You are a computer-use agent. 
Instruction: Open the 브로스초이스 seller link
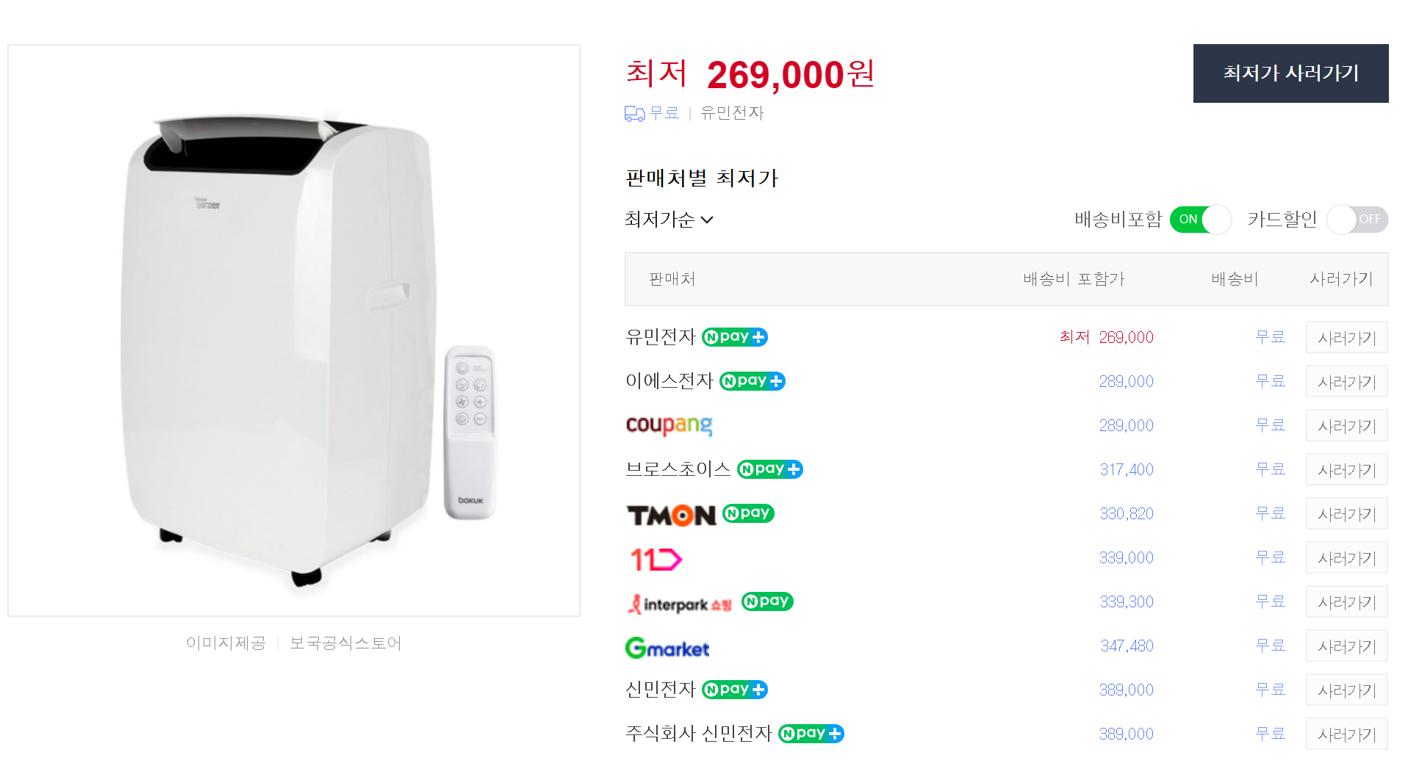pyautogui.click(x=678, y=469)
